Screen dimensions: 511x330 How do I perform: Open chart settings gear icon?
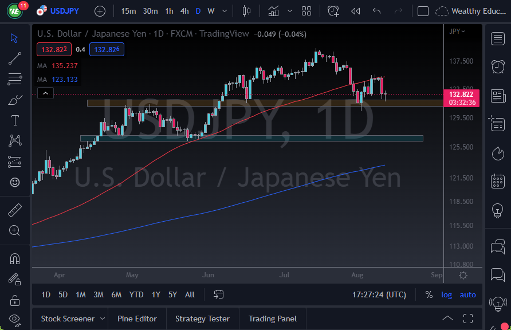pyautogui.click(x=463, y=275)
